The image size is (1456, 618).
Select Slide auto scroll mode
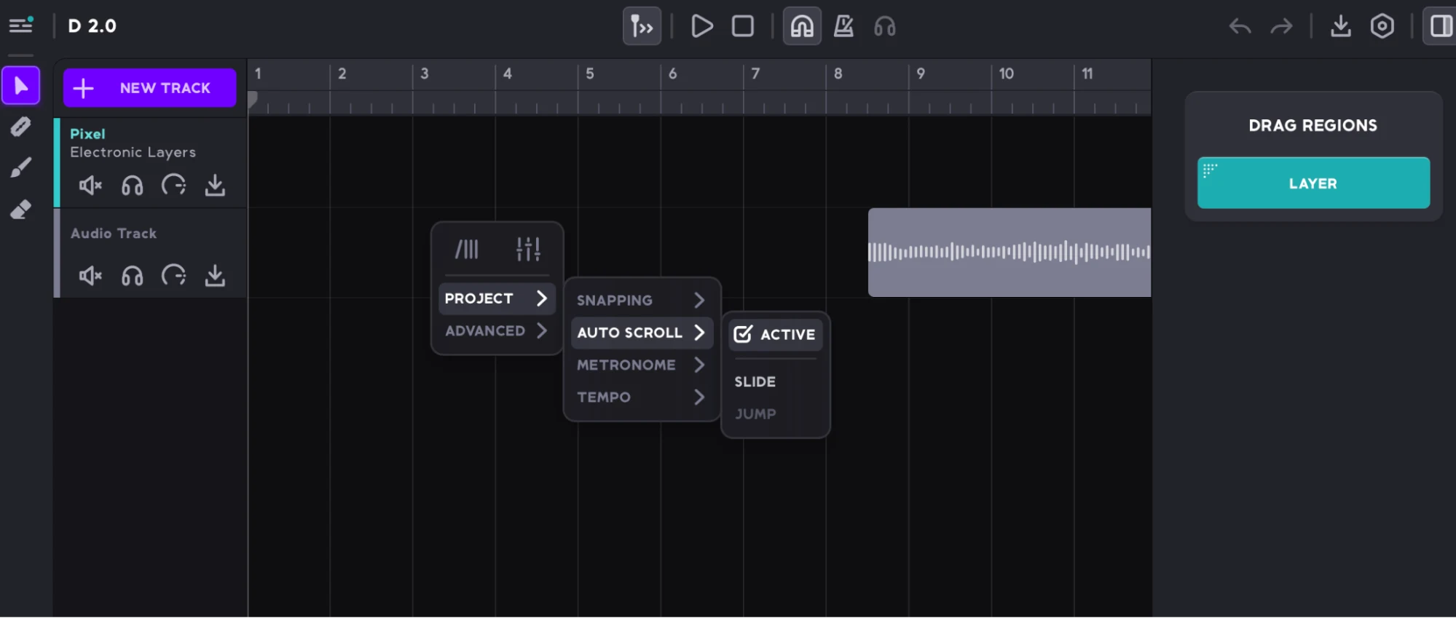click(x=755, y=381)
